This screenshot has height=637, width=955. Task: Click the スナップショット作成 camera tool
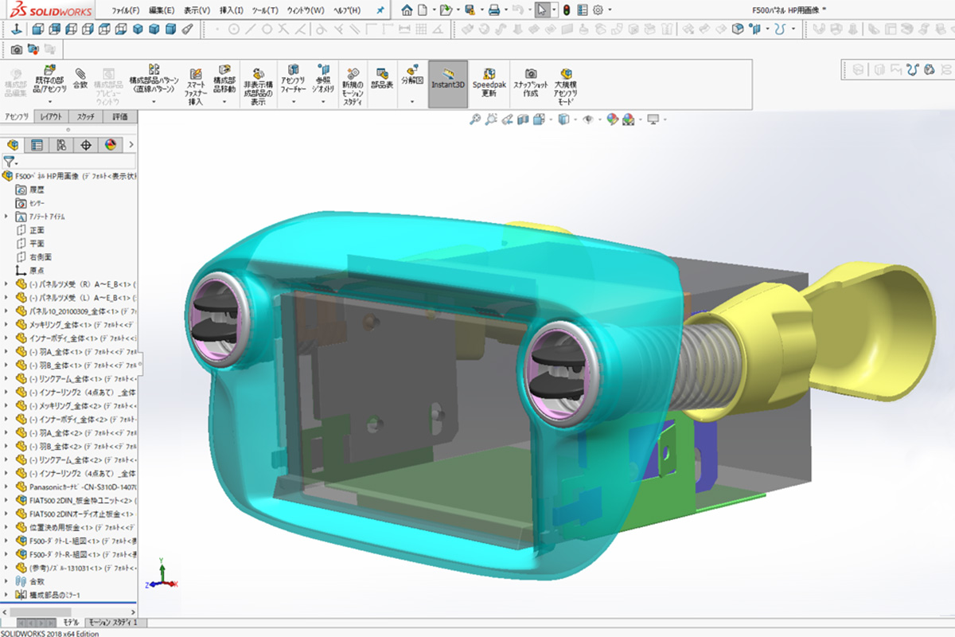point(531,81)
